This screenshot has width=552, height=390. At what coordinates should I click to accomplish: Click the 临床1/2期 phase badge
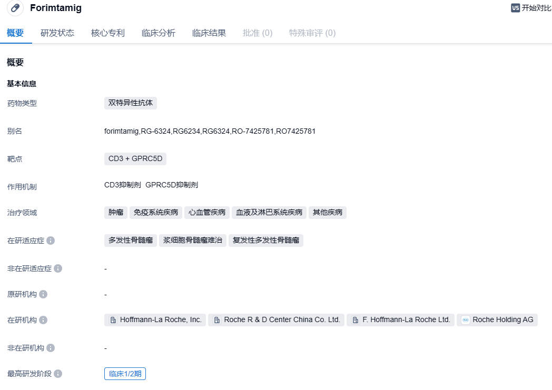pos(125,374)
